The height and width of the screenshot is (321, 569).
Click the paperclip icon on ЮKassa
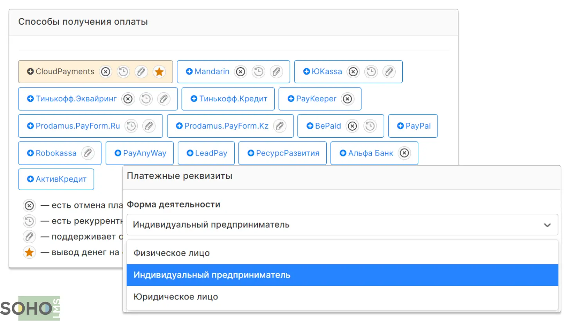point(389,72)
